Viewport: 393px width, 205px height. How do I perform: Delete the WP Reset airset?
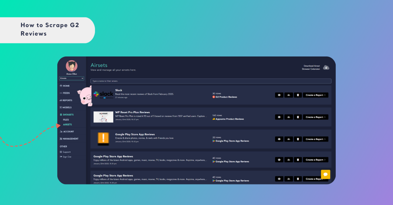[x=298, y=117]
